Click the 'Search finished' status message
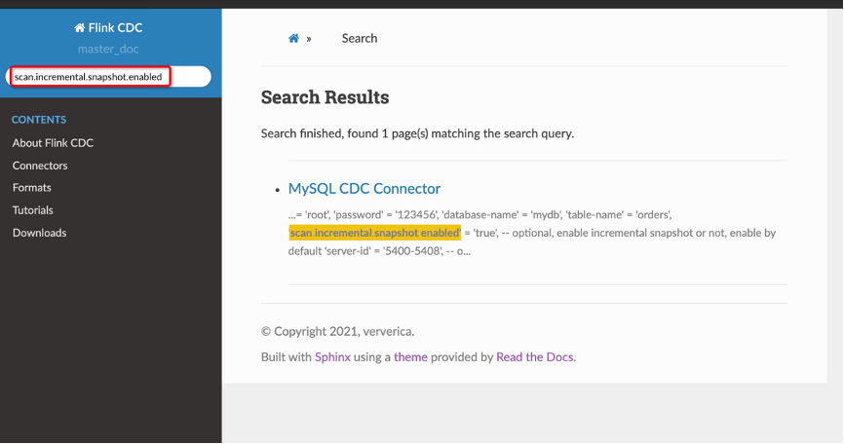The height and width of the screenshot is (444, 844). (417, 133)
